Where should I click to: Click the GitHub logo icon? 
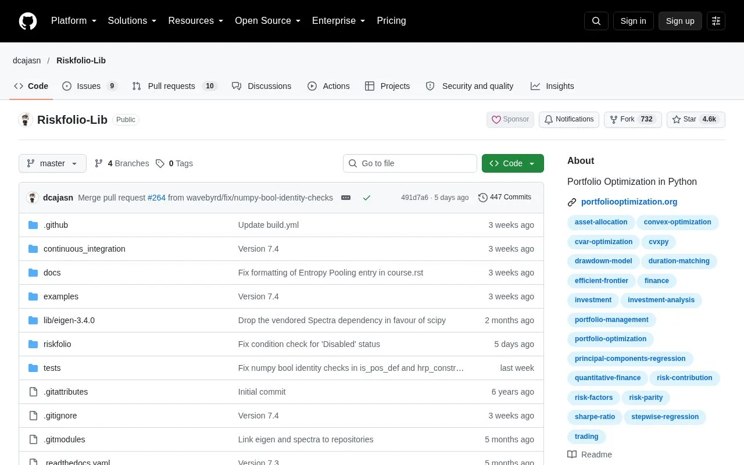pyautogui.click(x=28, y=21)
